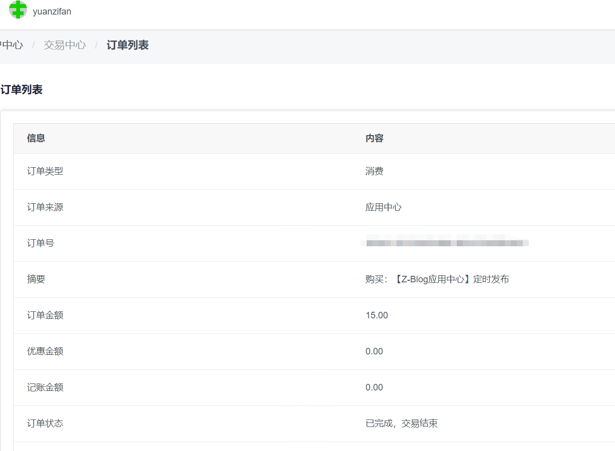Click the 记账金额 row label

pos(45,387)
